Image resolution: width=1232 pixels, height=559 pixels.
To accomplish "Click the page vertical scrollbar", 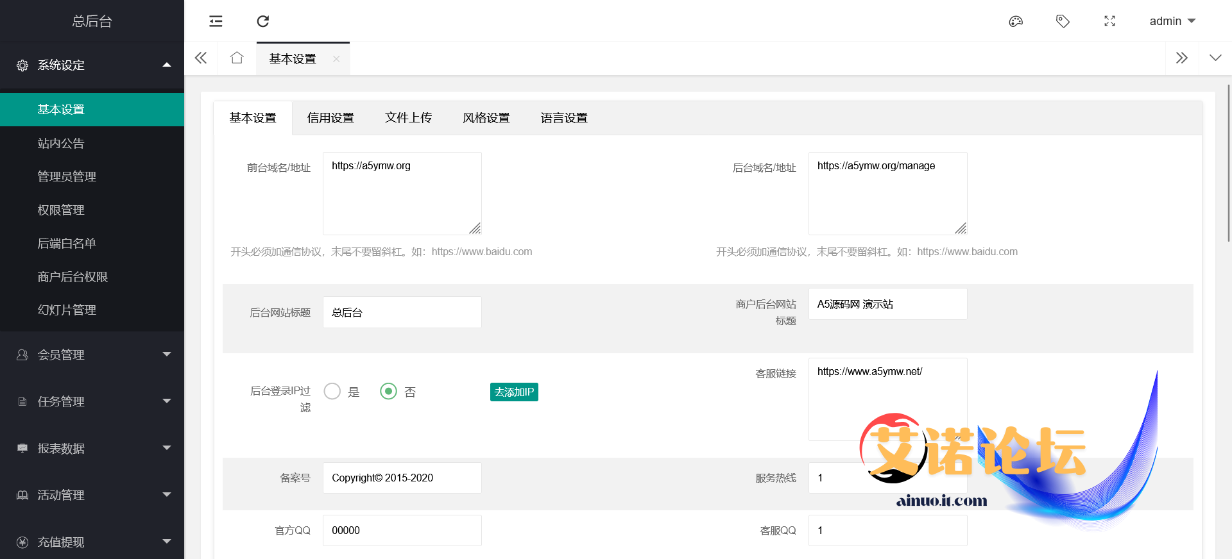I will 1229,163.
